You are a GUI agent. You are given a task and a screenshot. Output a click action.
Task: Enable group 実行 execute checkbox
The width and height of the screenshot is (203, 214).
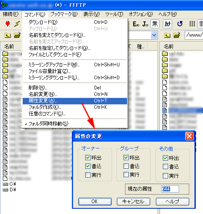tap(126, 174)
